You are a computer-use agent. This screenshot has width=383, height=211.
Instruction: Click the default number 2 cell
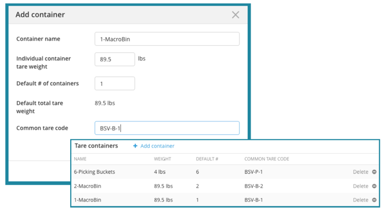point(198,186)
